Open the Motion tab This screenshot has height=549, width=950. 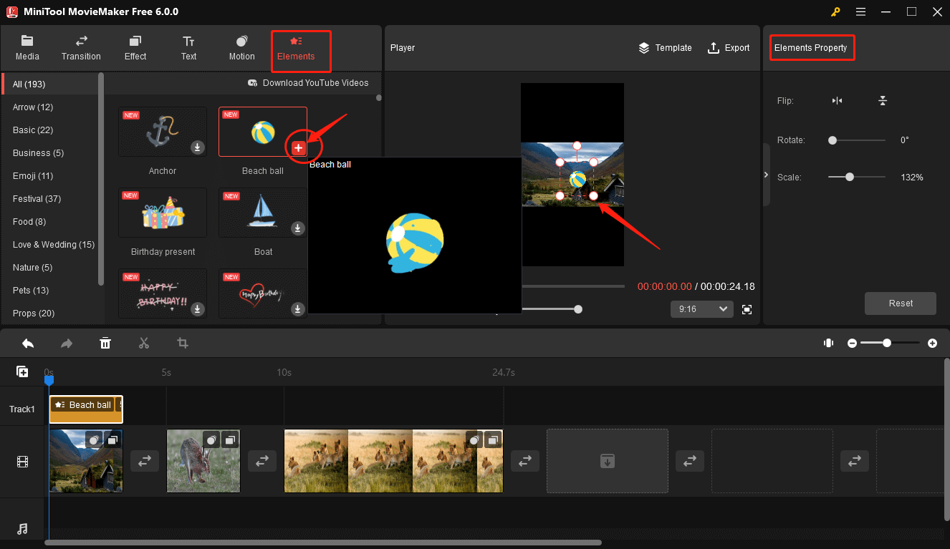241,48
